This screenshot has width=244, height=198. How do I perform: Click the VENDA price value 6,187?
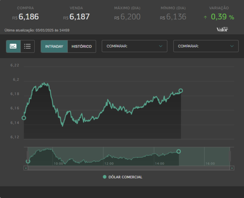80,17
